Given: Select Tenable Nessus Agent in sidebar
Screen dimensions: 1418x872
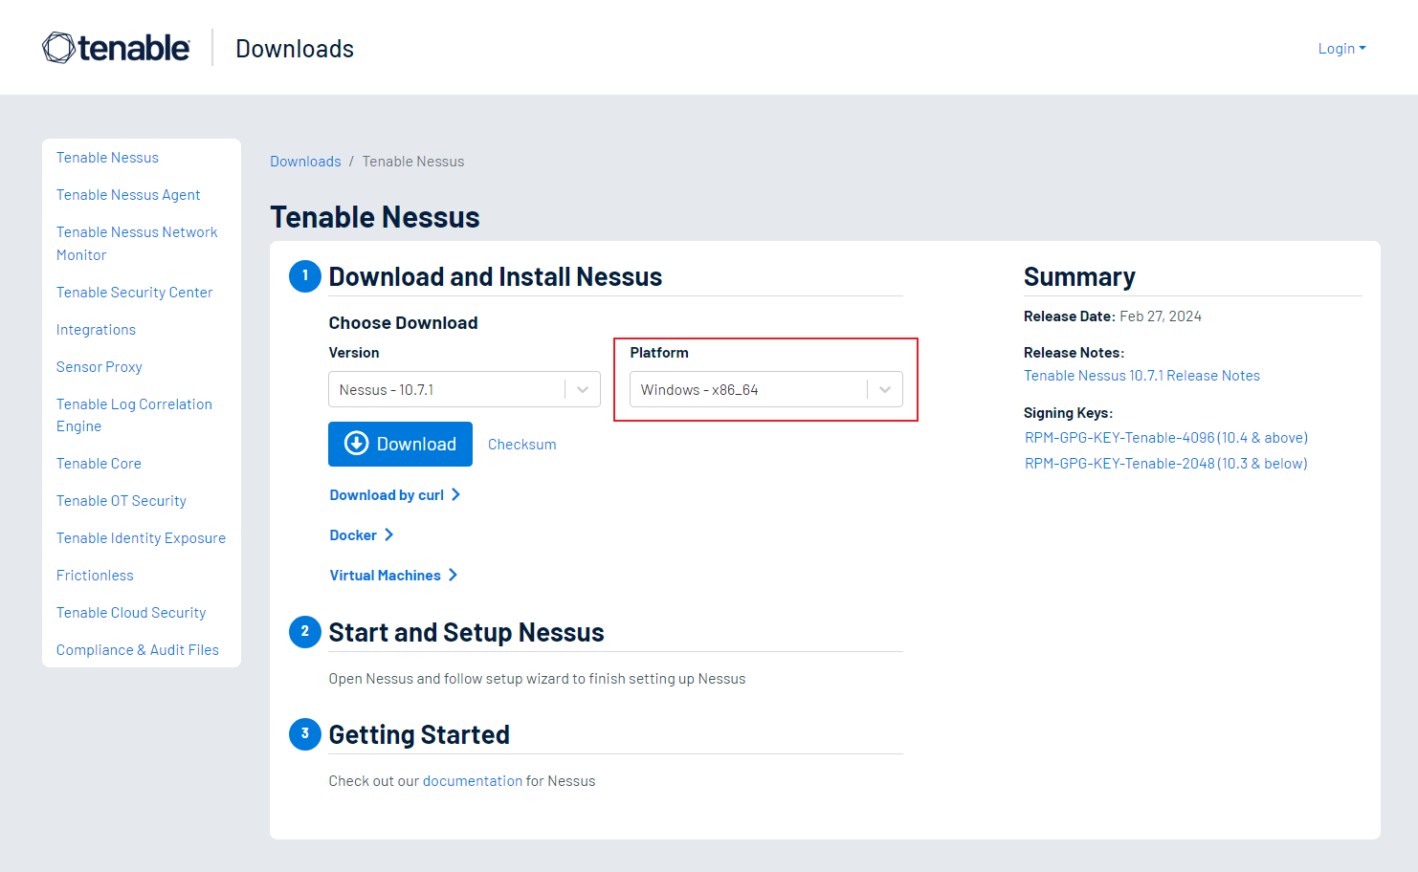Looking at the screenshot, I should click(128, 195).
